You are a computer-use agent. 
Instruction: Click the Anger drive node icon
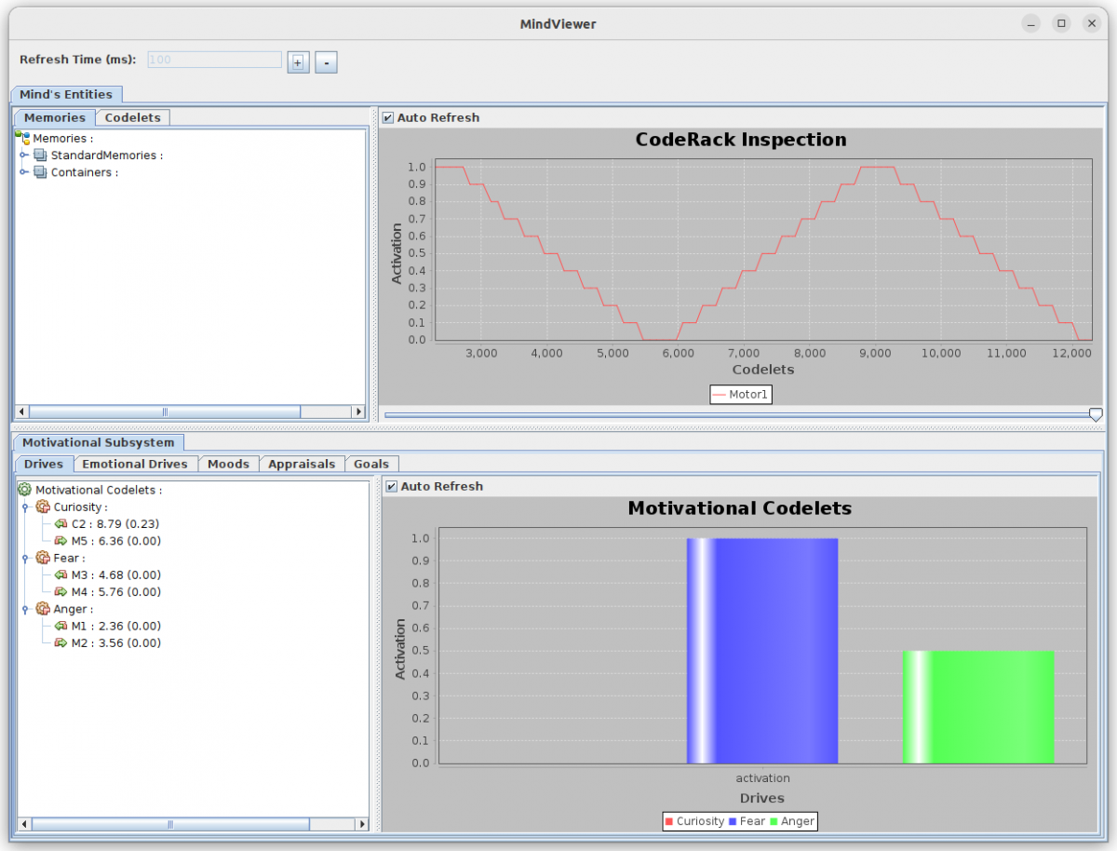click(x=43, y=610)
